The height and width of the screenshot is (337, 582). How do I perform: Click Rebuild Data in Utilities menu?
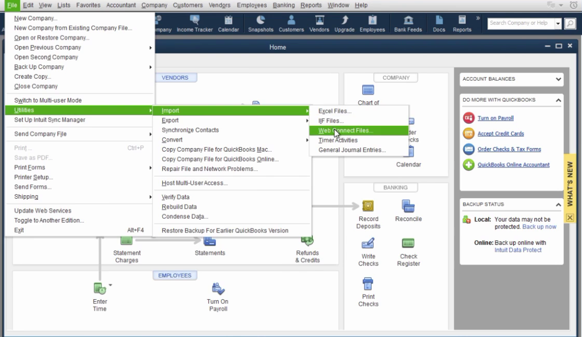[x=232, y=207]
